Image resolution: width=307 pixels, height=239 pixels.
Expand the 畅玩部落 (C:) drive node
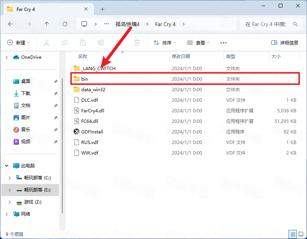pos(9,178)
